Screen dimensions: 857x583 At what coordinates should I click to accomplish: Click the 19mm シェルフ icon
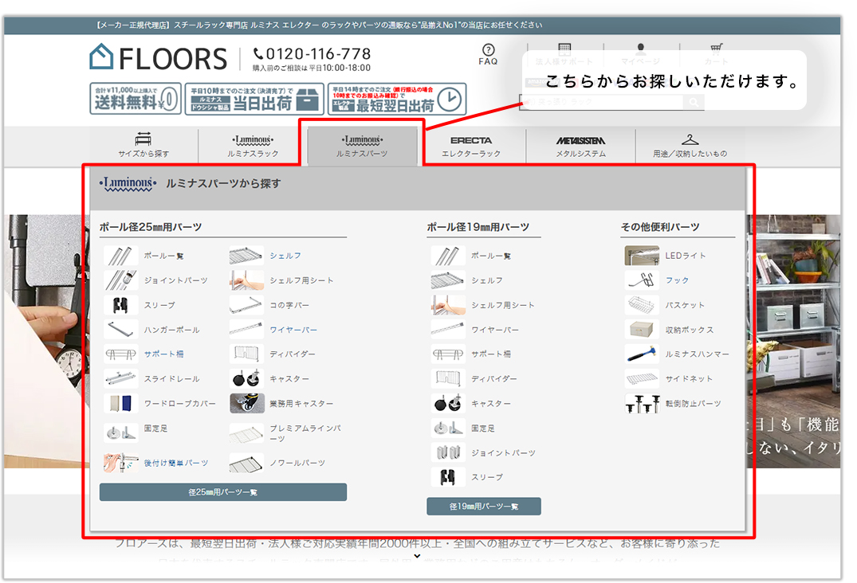point(447,280)
